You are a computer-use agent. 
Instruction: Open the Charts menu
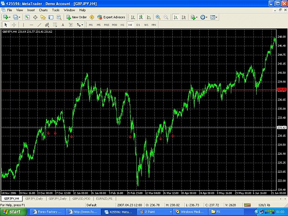(43, 10)
